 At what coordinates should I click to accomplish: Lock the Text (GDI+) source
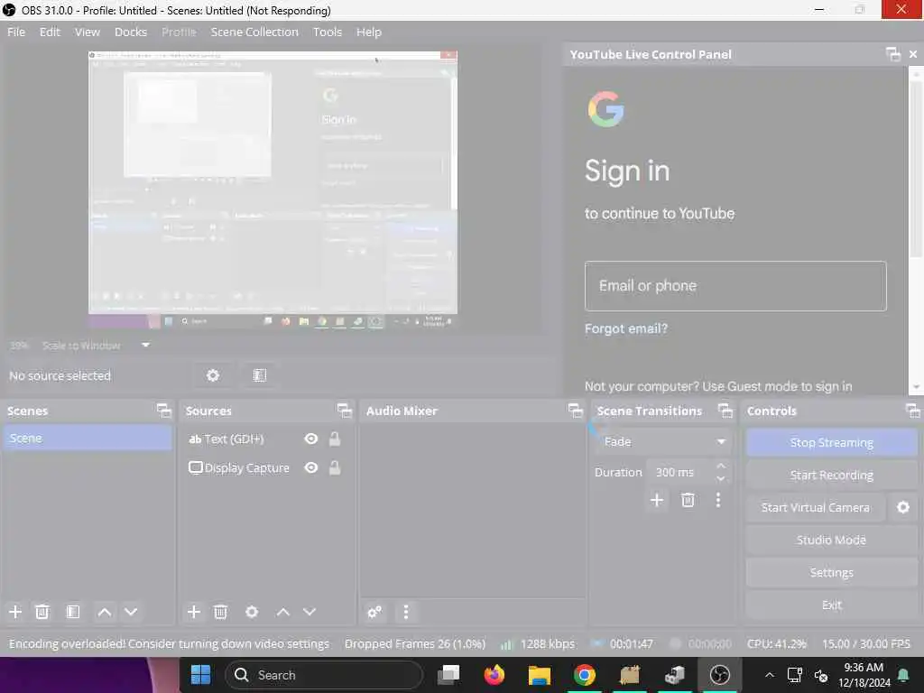click(x=335, y=439)
